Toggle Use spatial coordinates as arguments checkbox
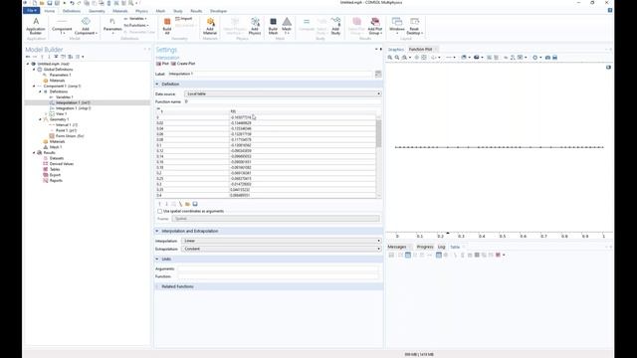This screenshot has height=358, width=637. pyautogui.click(x=159, y=211)
